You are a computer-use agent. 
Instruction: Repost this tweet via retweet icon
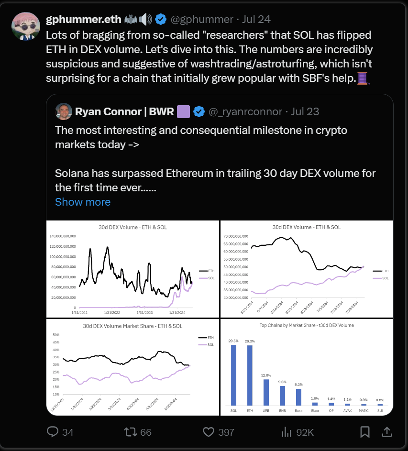tap(130, 432)
